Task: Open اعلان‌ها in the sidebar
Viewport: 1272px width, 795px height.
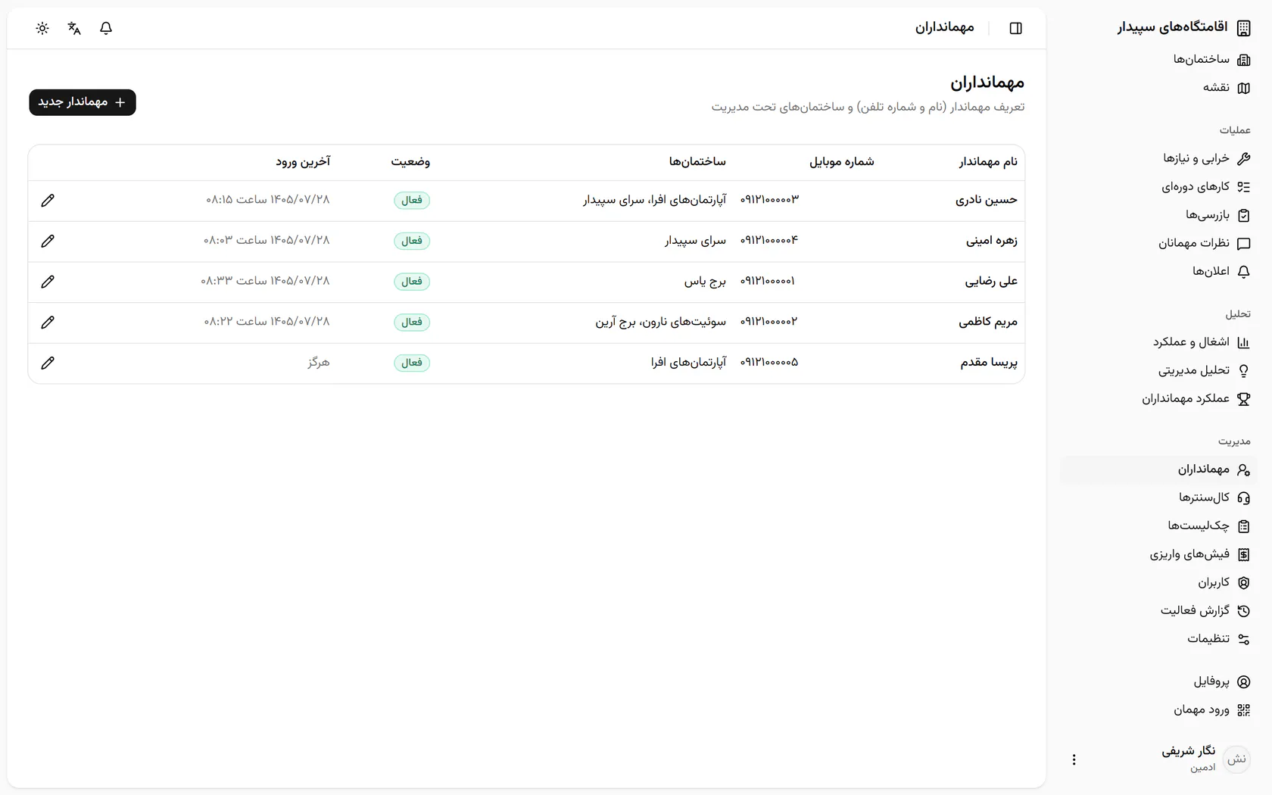Action: pos(1158,271)
